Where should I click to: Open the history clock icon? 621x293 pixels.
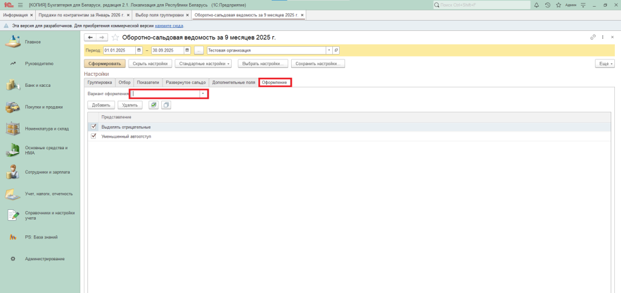click(548, 5)
